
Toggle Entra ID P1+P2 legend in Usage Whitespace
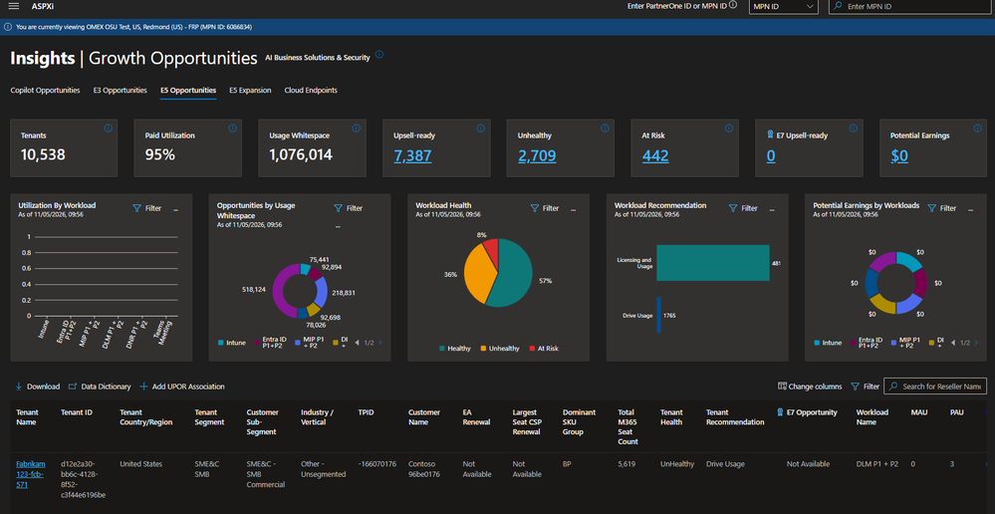272,343
